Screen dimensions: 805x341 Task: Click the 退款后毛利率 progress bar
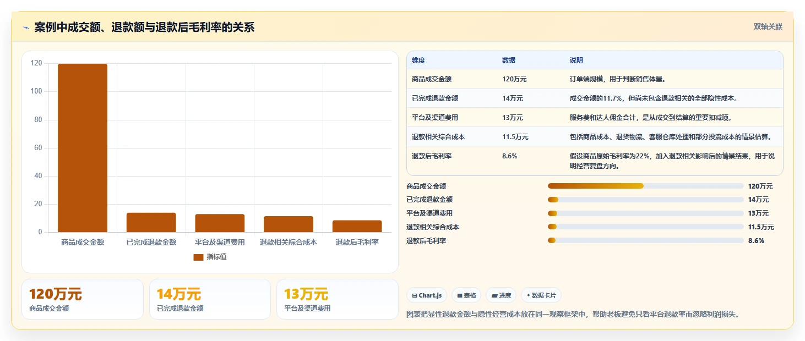click(x=646, y=240)
